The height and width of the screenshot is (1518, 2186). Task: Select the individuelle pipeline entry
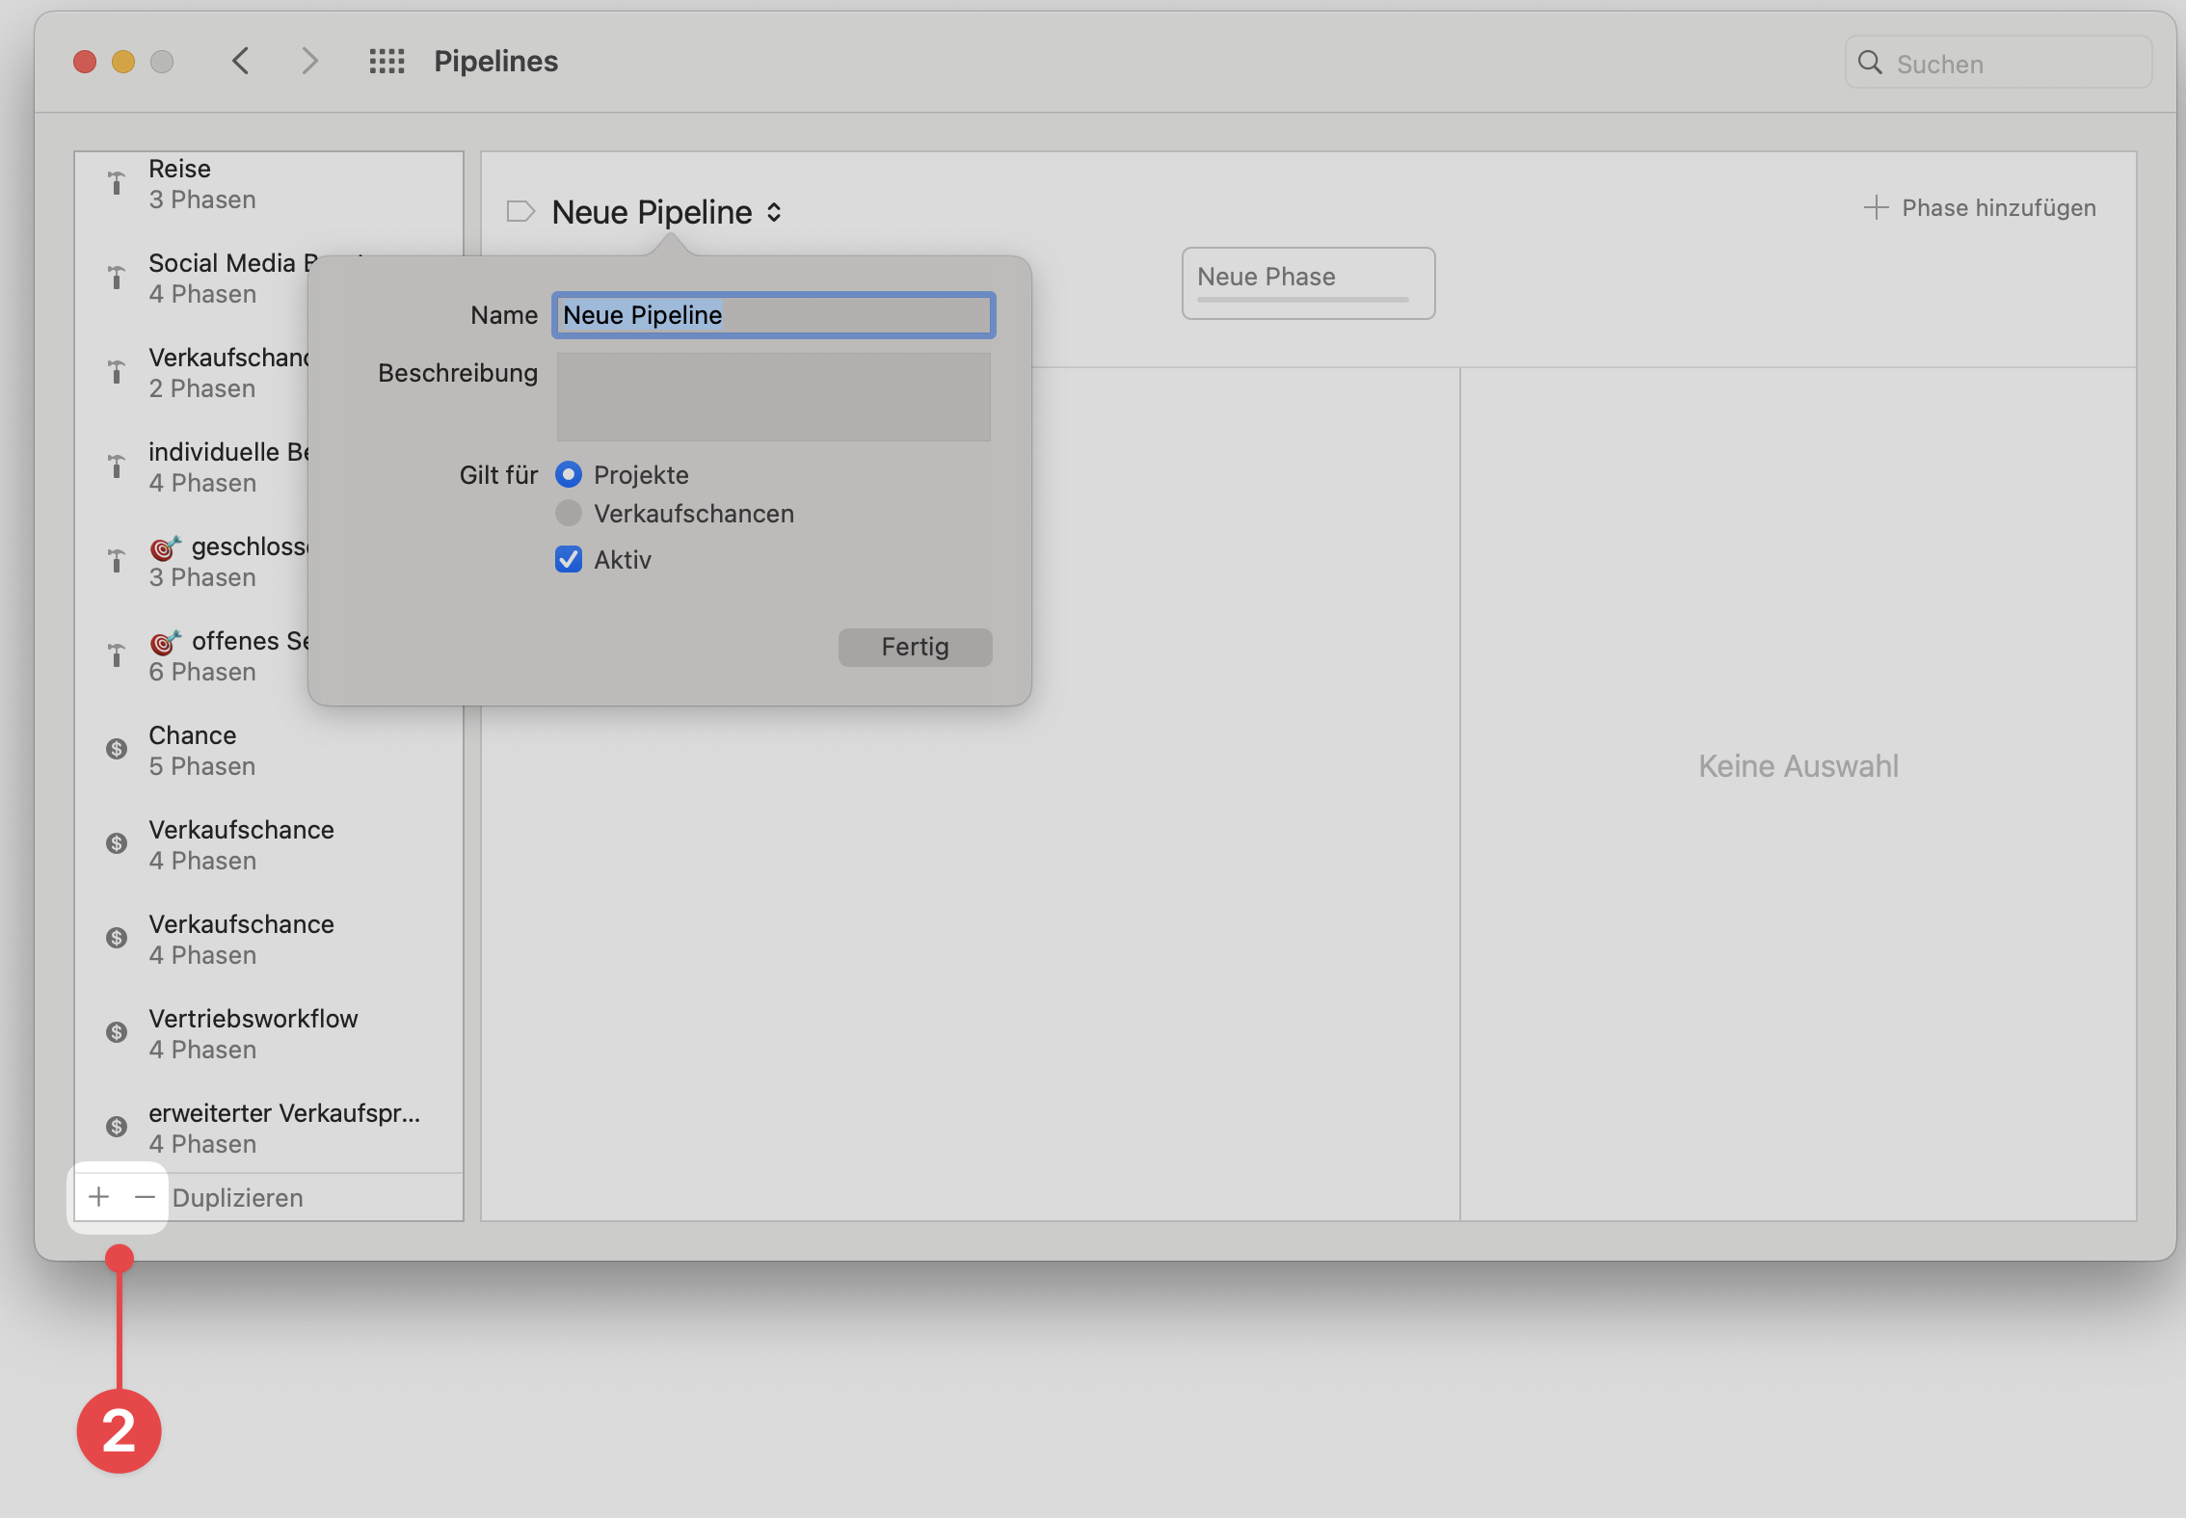tap(193, 466)
